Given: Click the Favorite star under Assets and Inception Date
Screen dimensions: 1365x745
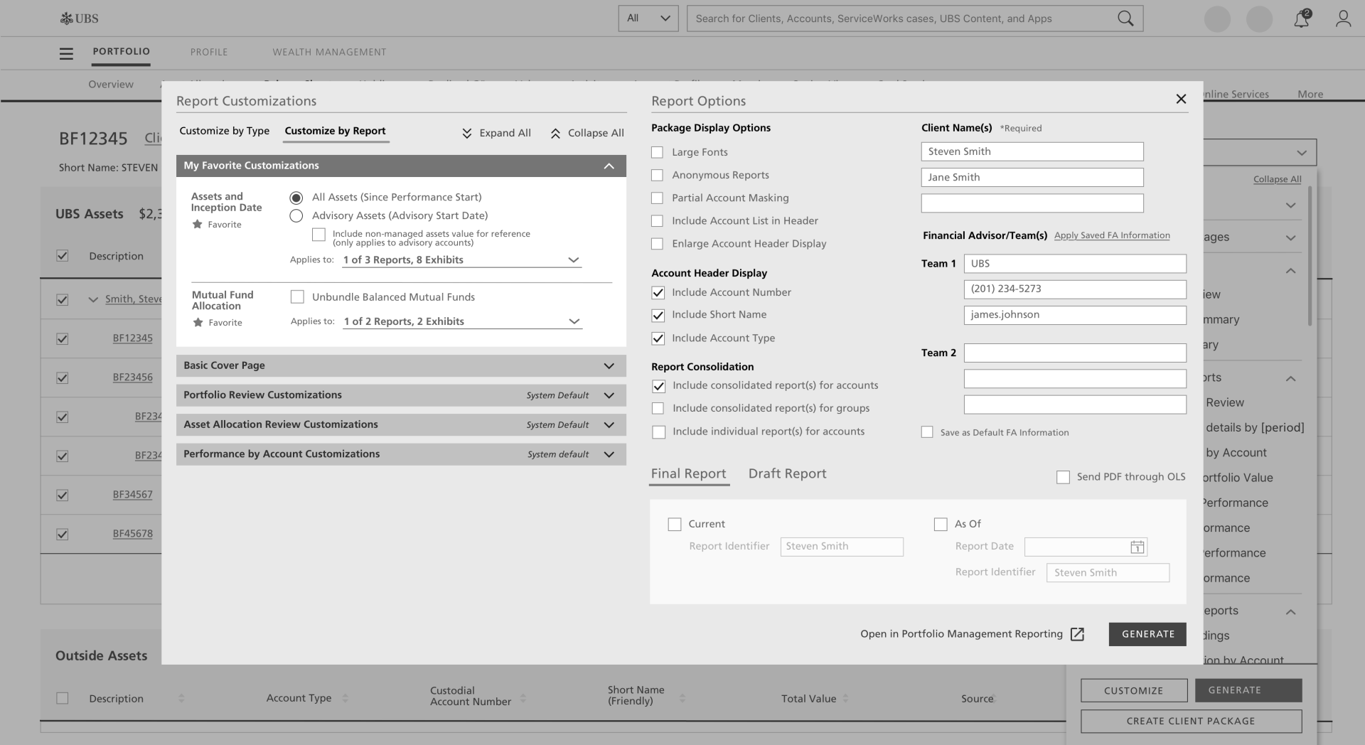Looking at the screenshot, I should [x=198, y=224].
